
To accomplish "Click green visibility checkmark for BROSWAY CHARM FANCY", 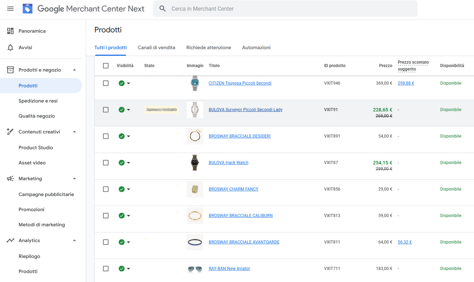I will 122,189.
